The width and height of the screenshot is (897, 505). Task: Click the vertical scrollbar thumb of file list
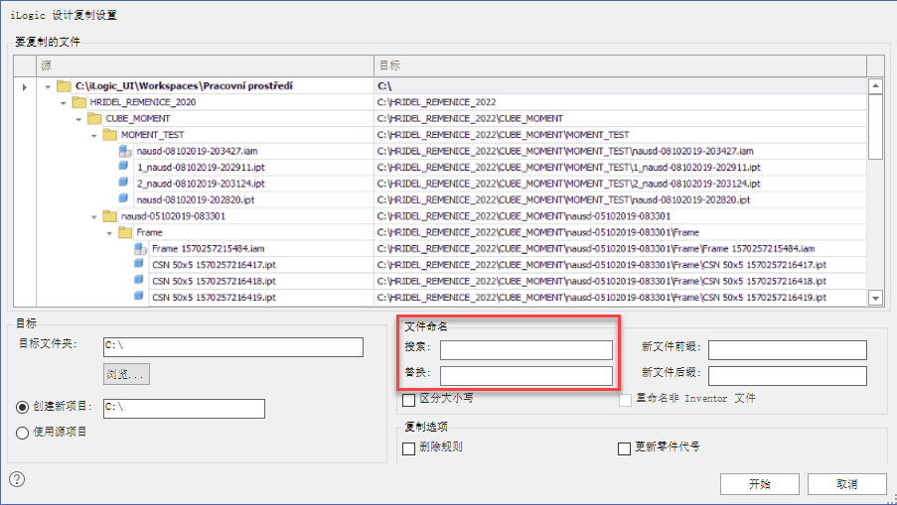pos(876,127)
